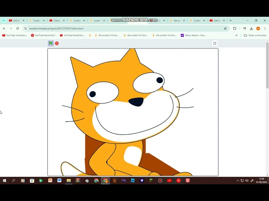Open the Todos os favoritos folder
This screenshot has width=269, height=201.
click(x=255, y=35)
